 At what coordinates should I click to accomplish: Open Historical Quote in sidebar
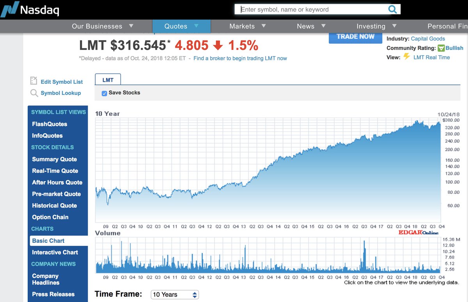tap(55, 206)
